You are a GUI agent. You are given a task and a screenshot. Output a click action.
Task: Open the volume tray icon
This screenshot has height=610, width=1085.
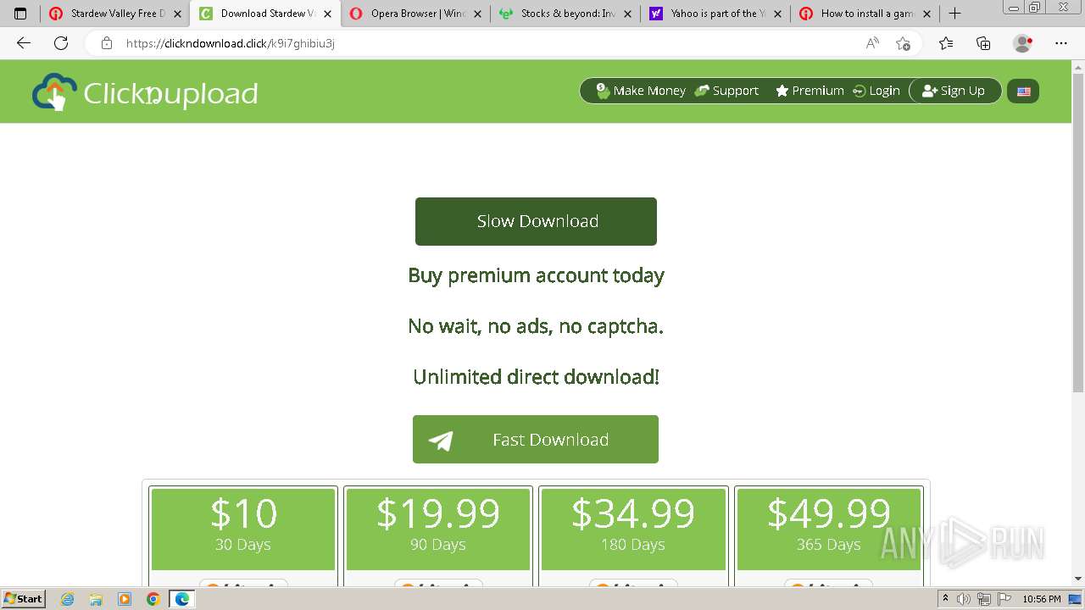(964, 599)
